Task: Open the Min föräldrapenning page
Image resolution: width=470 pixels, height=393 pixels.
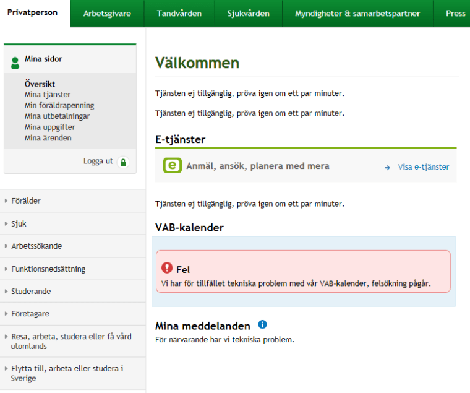Action: (59, 105)
